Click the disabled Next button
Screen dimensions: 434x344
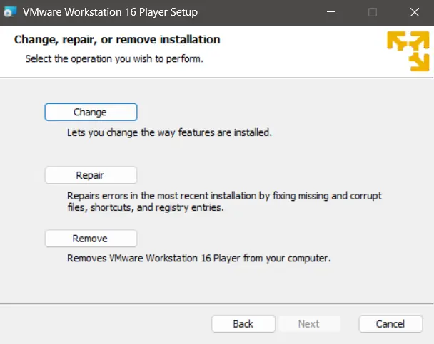pos(308,323)
